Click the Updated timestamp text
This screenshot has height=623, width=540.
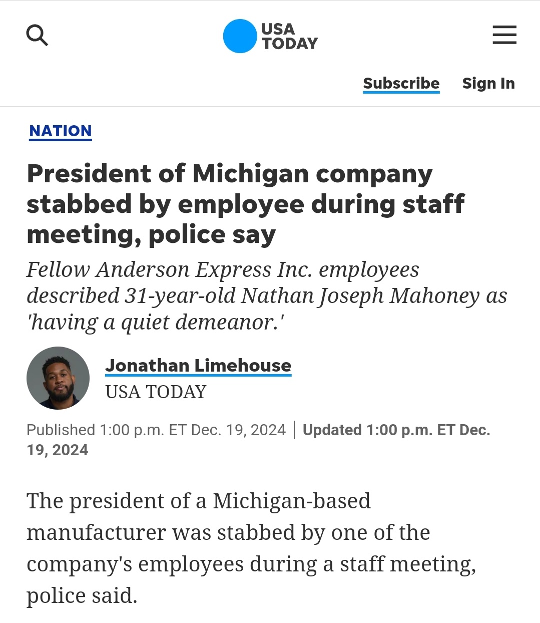258,440
